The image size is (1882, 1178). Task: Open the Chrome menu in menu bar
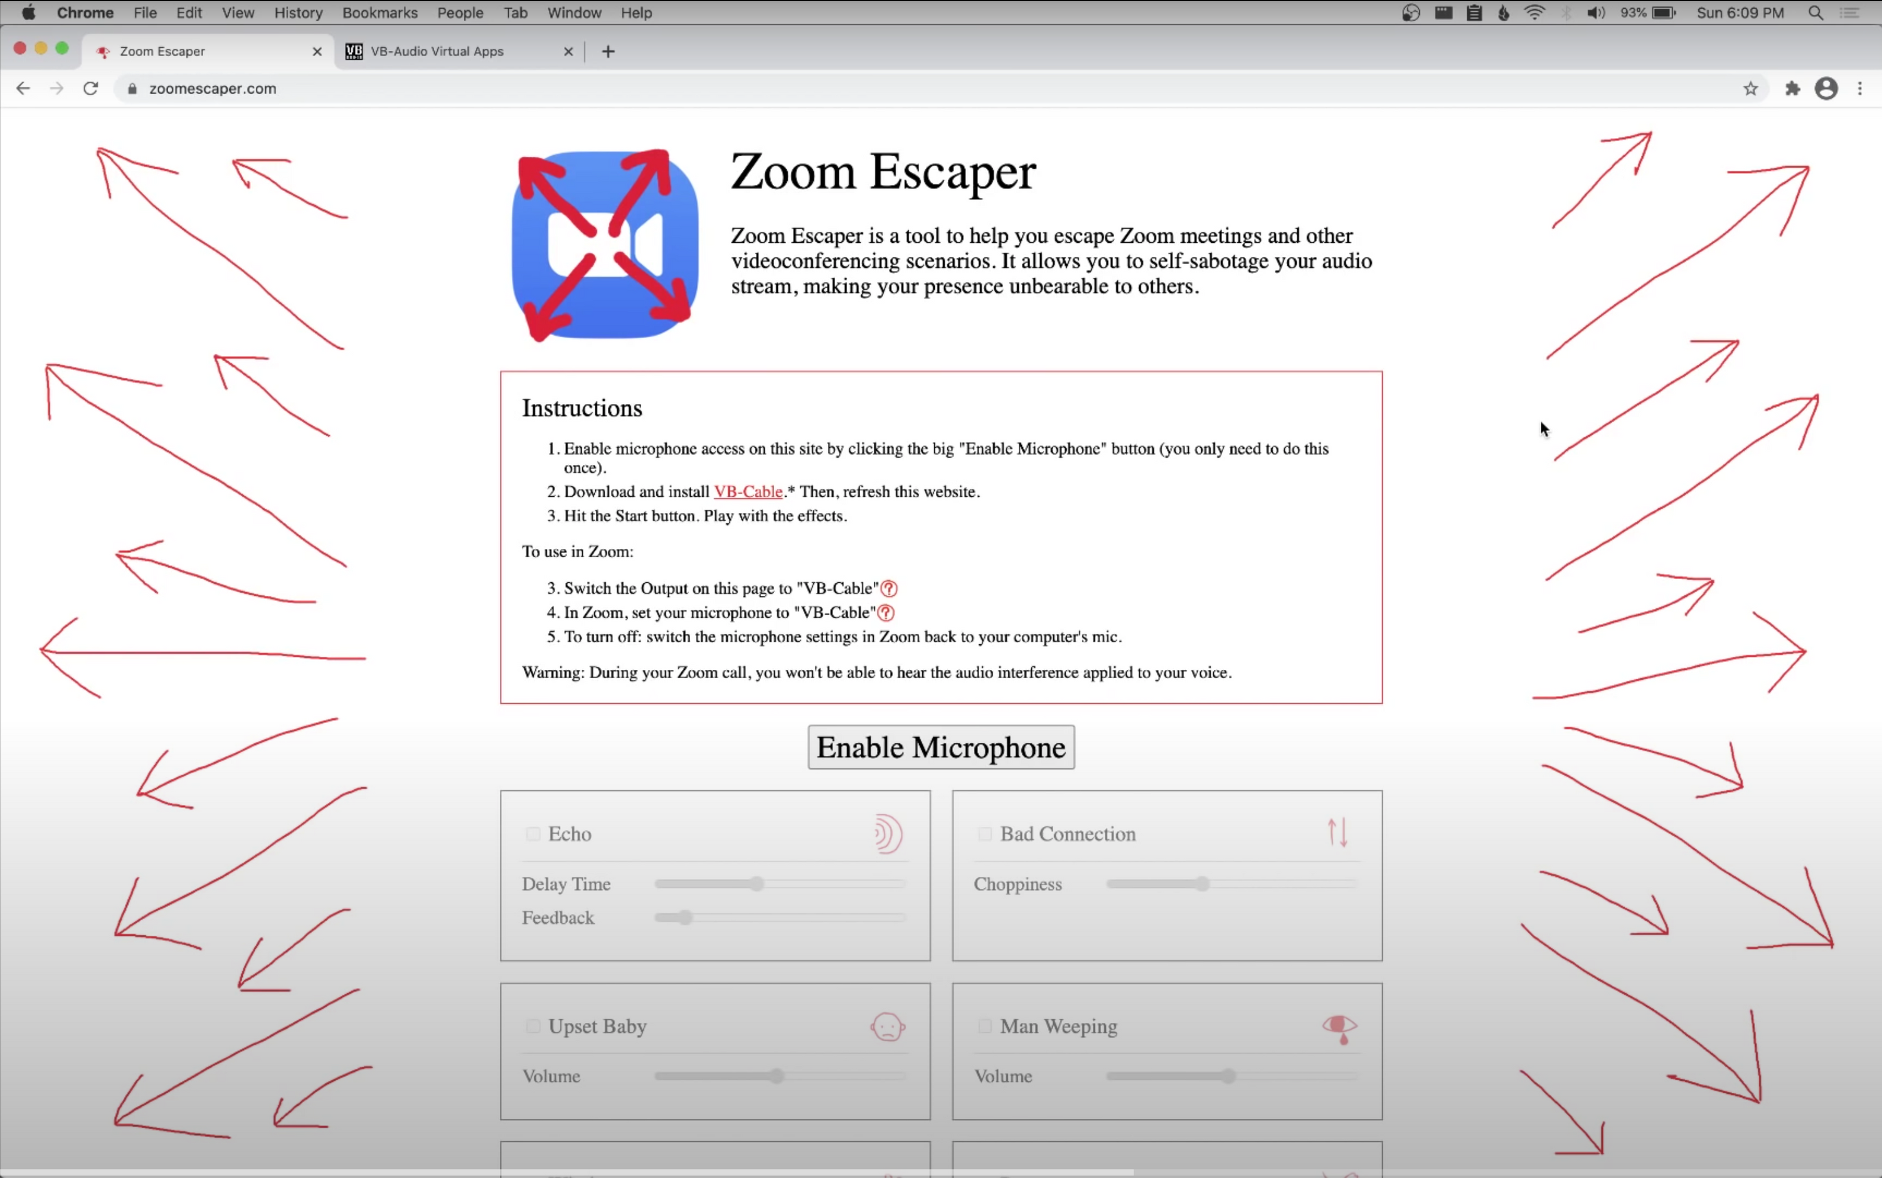[85, 13]
